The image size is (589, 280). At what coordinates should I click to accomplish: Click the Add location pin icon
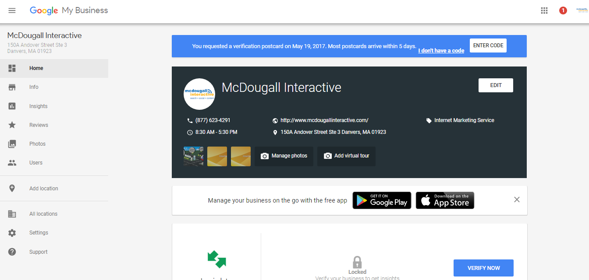12,189
